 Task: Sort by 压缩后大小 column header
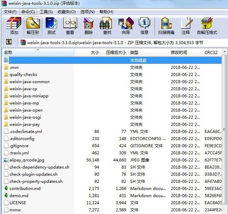pos(115,53)
